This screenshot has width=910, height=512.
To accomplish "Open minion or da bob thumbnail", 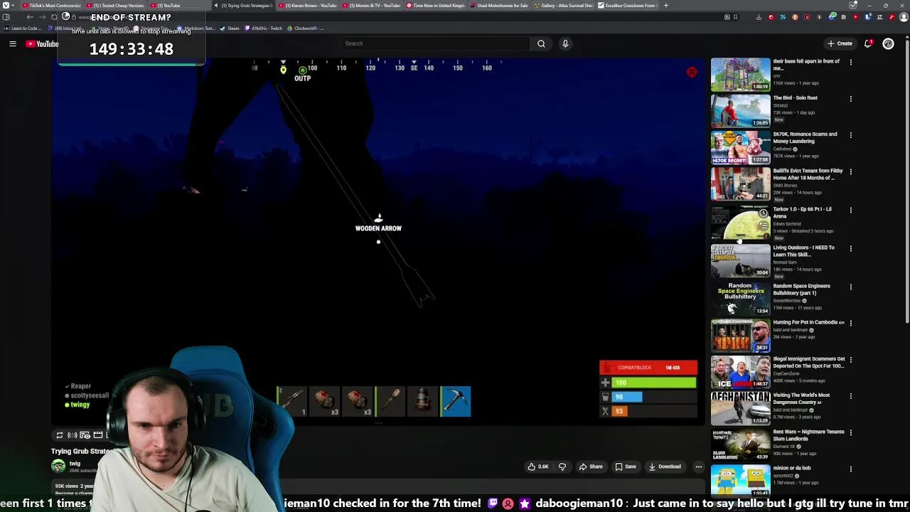I will point(740,481).
